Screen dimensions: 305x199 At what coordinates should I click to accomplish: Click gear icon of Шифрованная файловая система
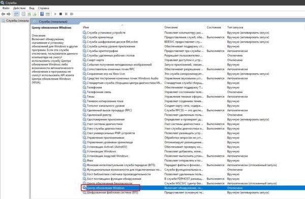click(x=84, y=192)
